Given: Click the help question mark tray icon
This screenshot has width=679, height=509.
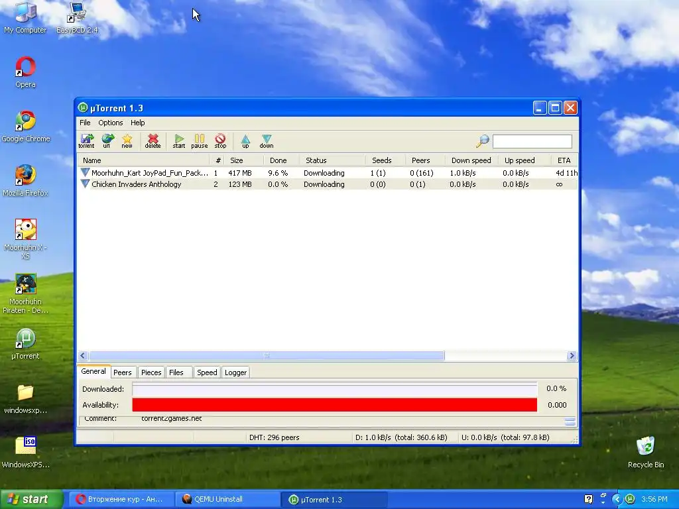Looking at the screenshot, I should tap(588, 499).
